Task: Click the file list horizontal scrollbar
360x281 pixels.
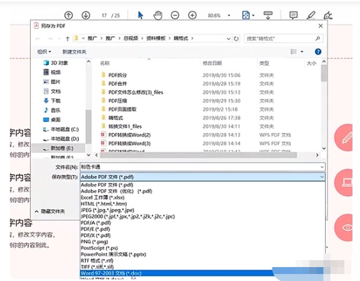Action: point(199,155)
